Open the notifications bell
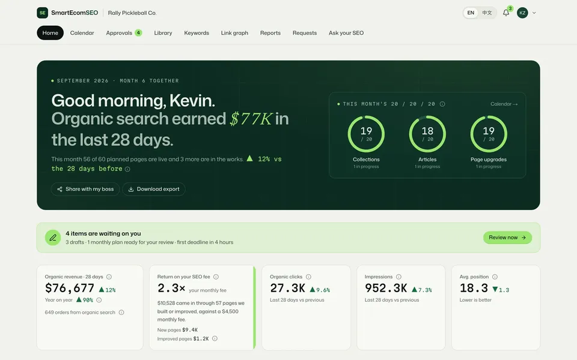 pyautogui.click(x=506, y=13)
